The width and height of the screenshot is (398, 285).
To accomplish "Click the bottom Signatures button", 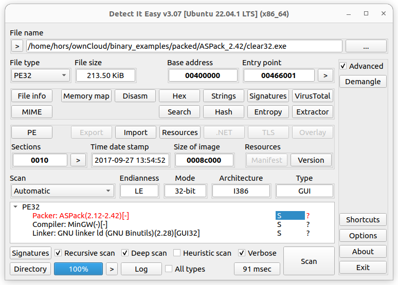I will click(30, 253).
